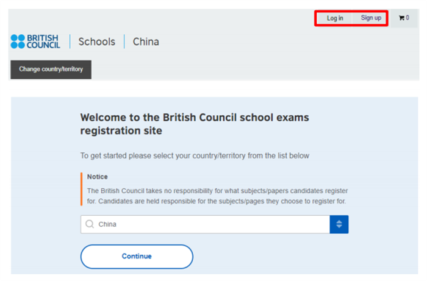Click the Welcome registration site heading

click(x=195, y=124)
